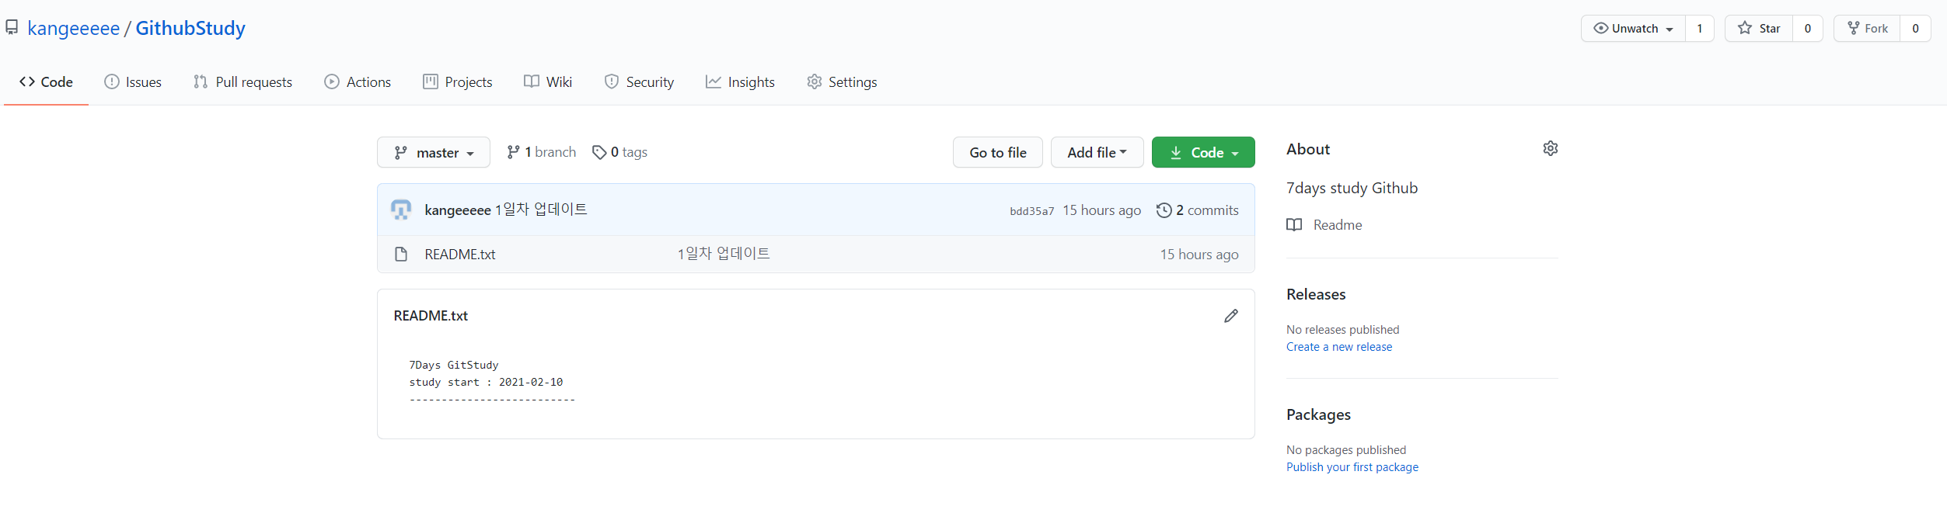The height and width of the screenshot is (513, 1947).
Task: Open the Releases heading link
Action: click(1316, 294)
